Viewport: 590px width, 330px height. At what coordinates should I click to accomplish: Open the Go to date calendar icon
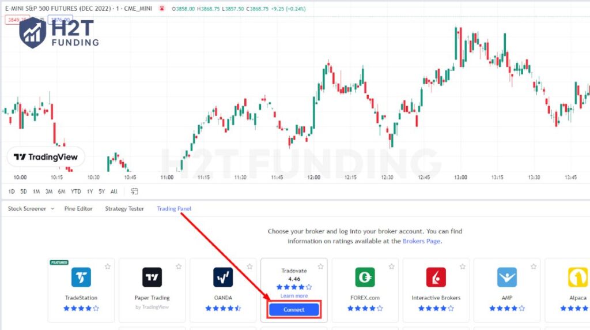point(134,192)
